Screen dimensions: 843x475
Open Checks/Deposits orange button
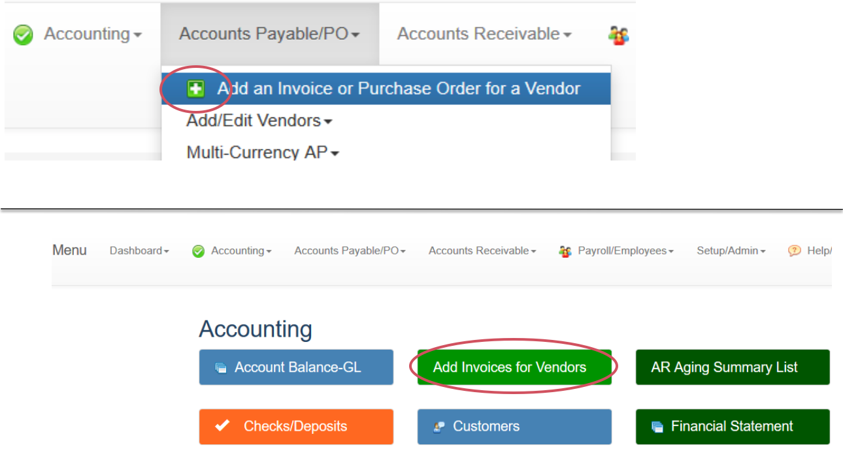pyautogui.click(x=296, y=427)
